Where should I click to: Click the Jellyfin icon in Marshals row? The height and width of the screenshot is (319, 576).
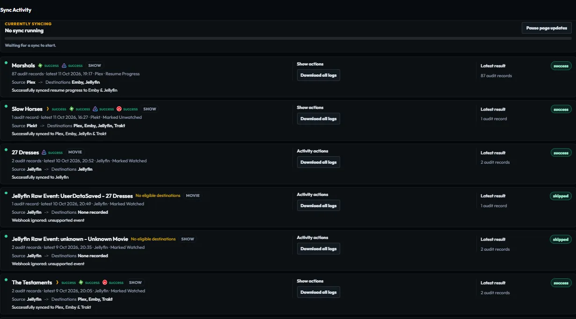click(64, 65)
